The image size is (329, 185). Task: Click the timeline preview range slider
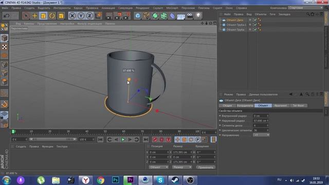click(x=52, y=139)
